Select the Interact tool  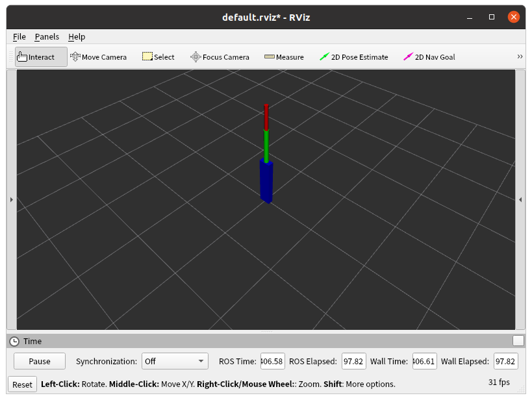click(x=41, y=57)
